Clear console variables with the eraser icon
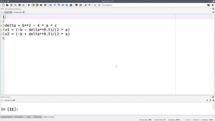The height and width of the screenshot is (121, 215). point(210,100)
